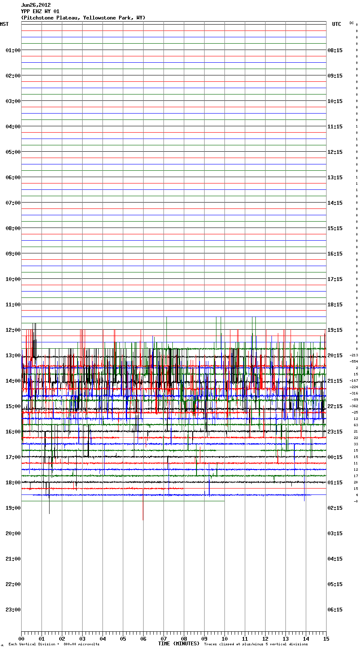Click the station code 'YPP EHZ WY 01'
The image size is (360, 650).
[40, 11]
